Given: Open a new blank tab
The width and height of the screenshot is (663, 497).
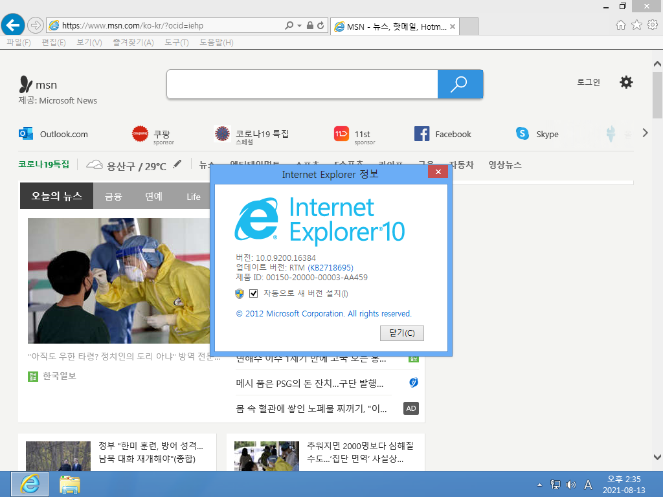Looking at the screenshot, I should [x=469, y=26].
